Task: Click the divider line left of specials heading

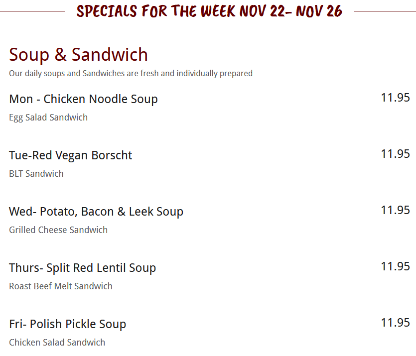Action: point(32,11)
